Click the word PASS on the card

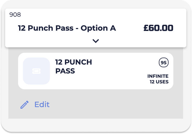[x=65, y=71]
